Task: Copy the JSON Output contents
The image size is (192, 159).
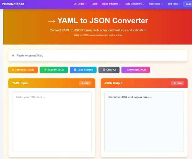Action: coord(177,83)
